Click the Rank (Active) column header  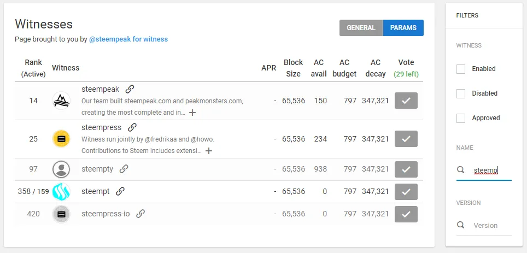(33, 68)
